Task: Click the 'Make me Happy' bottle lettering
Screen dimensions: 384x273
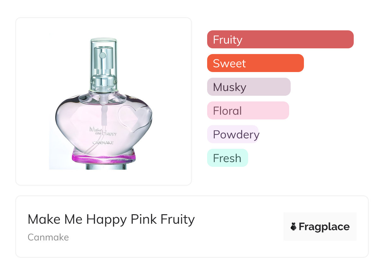Action: tap(103, 131)
